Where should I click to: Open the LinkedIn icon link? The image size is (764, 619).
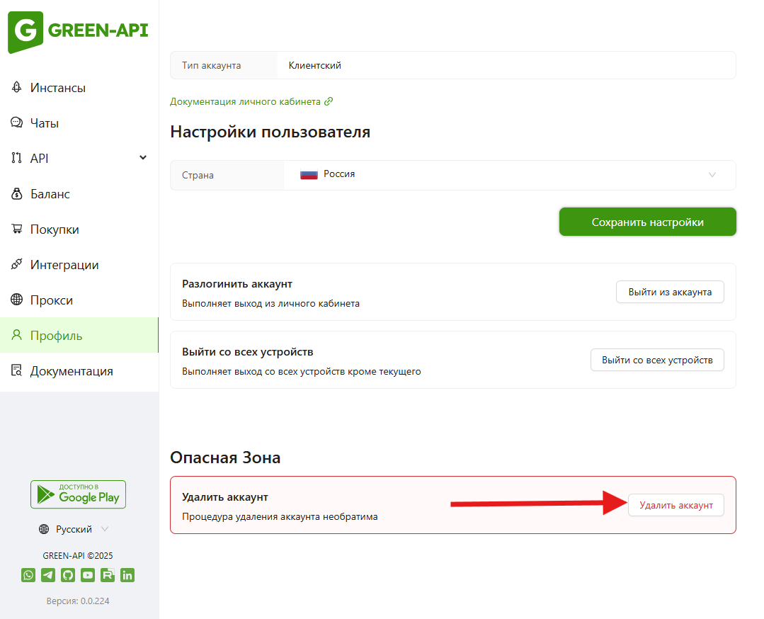click(x=127, y=575)
